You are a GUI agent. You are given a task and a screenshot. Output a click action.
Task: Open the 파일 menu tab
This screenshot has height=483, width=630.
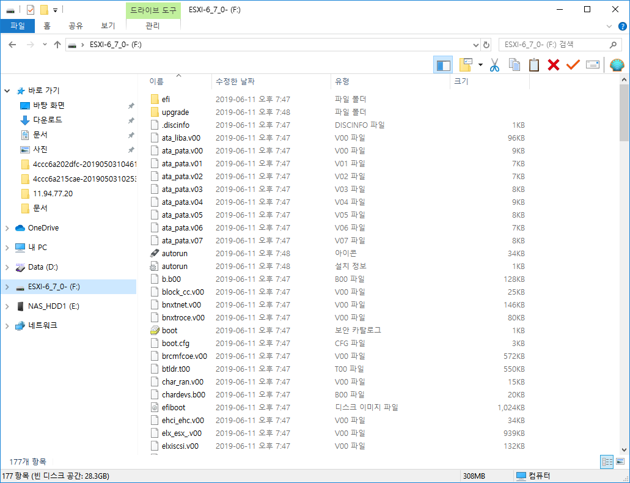(x=17, y=26)
